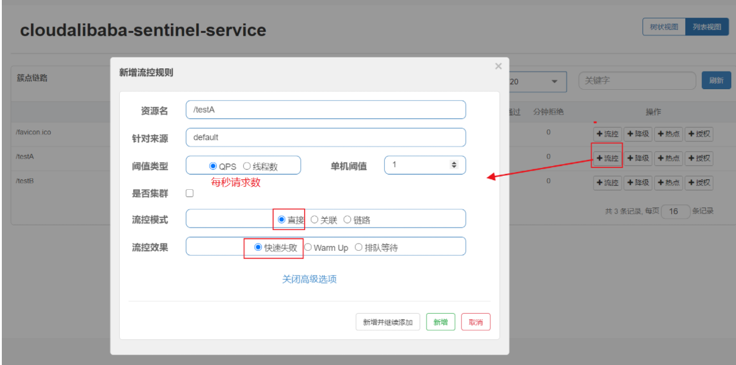The image size is (736, 365).
Task: Click the cloudalibaba-sentinel-service title
Action: click(x=143, y=30)
